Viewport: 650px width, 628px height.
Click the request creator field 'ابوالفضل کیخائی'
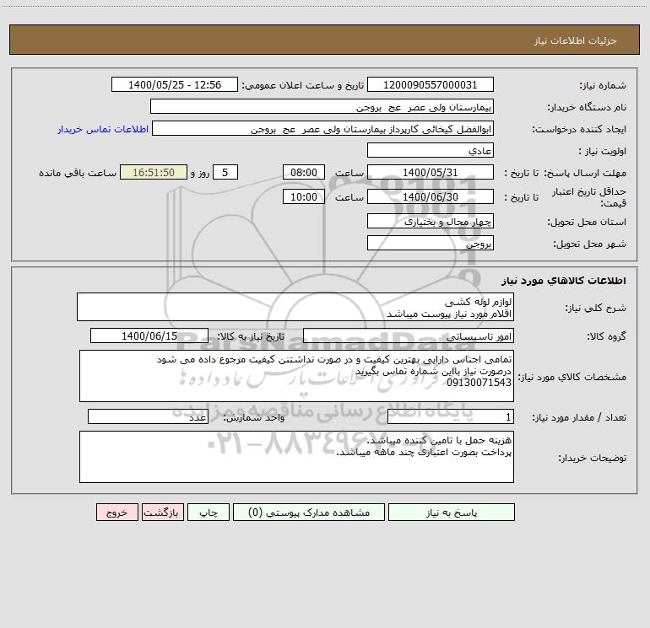click(322, 128)
